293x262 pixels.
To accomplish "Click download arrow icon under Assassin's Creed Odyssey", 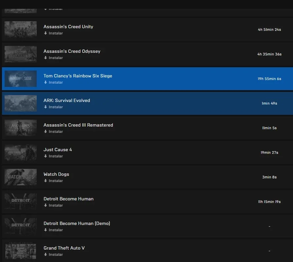I will (x=46, y=58).
